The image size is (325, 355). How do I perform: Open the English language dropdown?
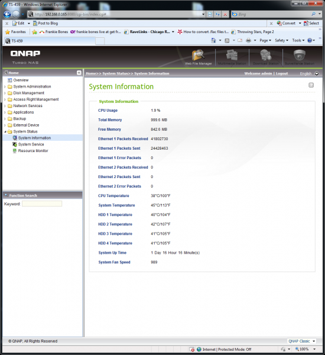pos(317,73)
